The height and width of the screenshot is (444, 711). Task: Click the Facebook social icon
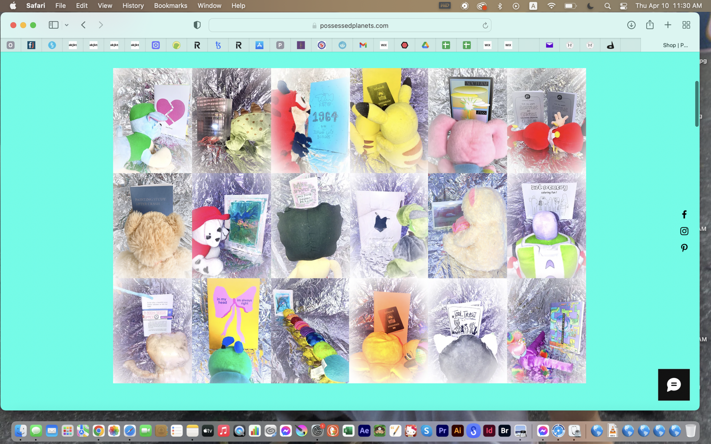coord(684,214)
